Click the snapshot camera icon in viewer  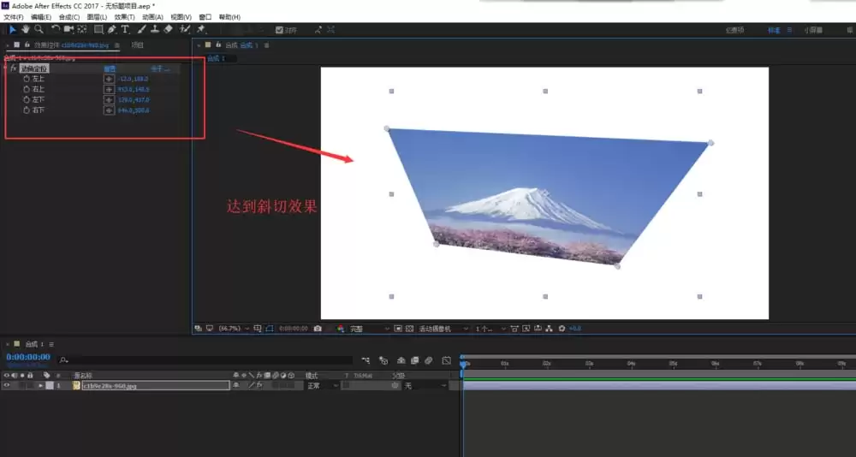pyautogui.click(x=318, y=329)
